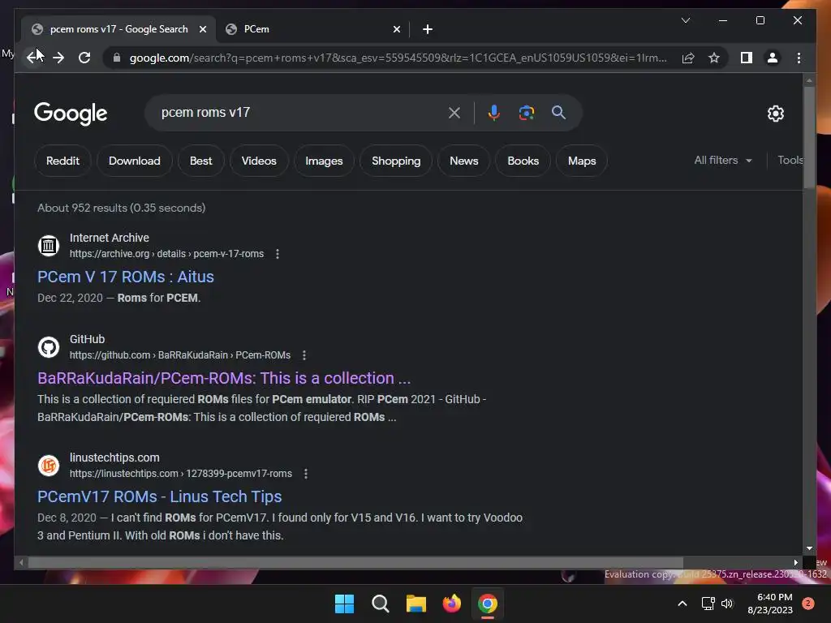The image size is (831, 623).
Task: Click the scroll right arrow
Action: click(795, 563)
